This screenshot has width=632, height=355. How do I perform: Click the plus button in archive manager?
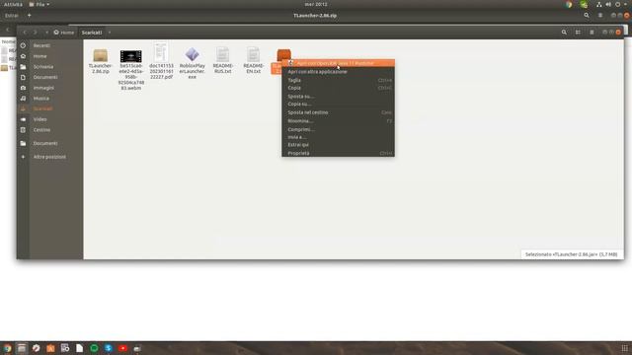(x=29, y=16)
